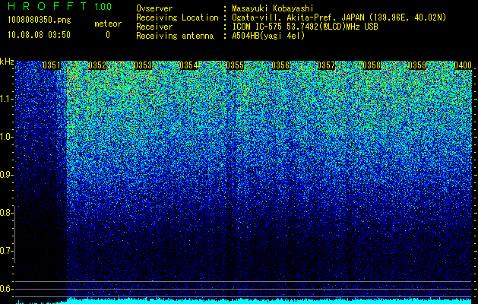Click the 1.0 frequency axis label
478x304 pixels.
point(7,138)
